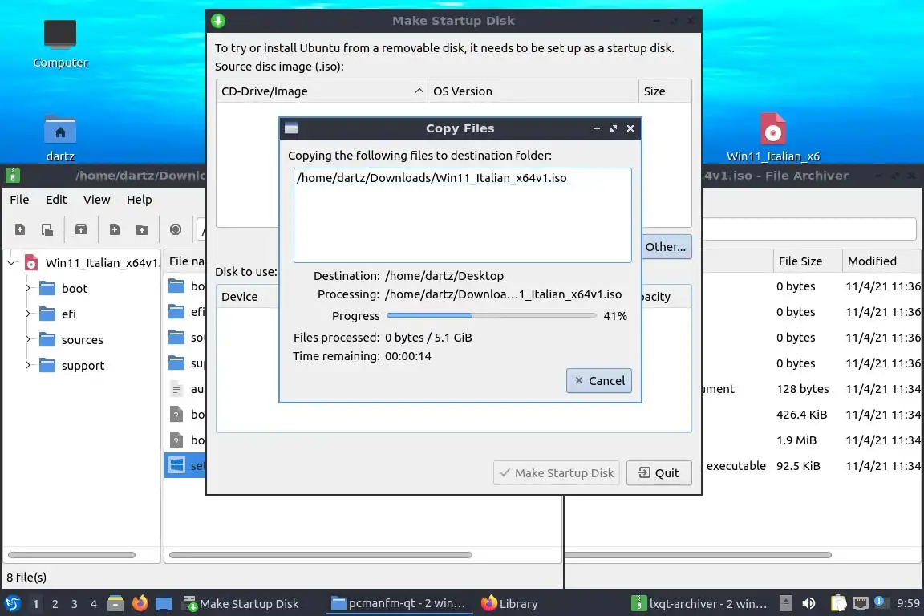Screen dimensions: 924x616
Task: Select the support folder label in tree
Action: coord(83,366)
